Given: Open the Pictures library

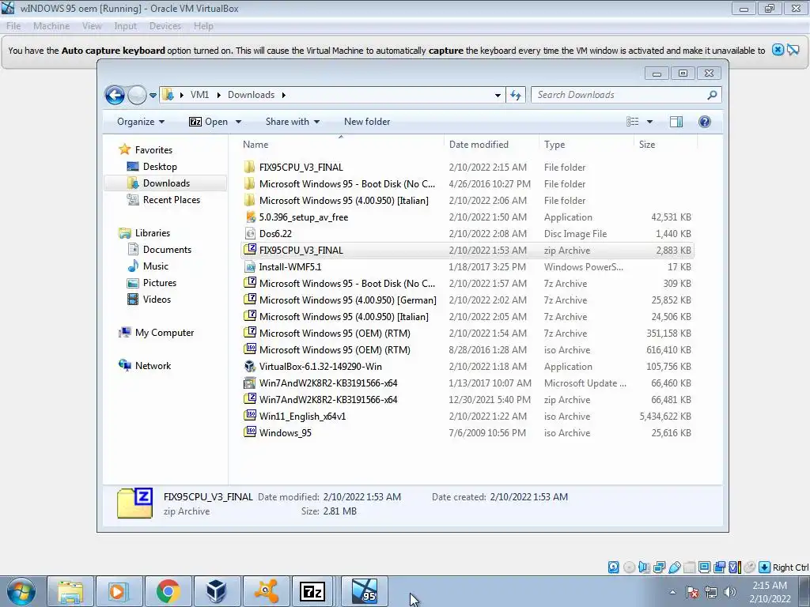Looking at the screenshot, I should pos(159,283).
